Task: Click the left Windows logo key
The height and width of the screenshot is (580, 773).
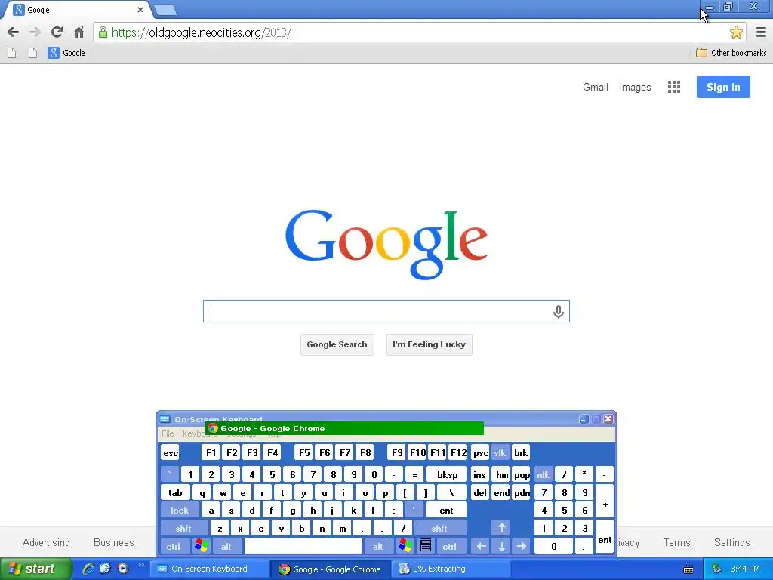Action: [201, 547]
